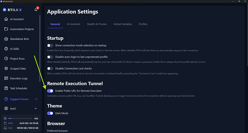Click the Browser section heading

tap(56, 124)
